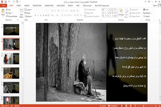The height and width of the screenshot is (107, 161).
Task: Clear all formatting icon
Action: click(x=58, y=11)
